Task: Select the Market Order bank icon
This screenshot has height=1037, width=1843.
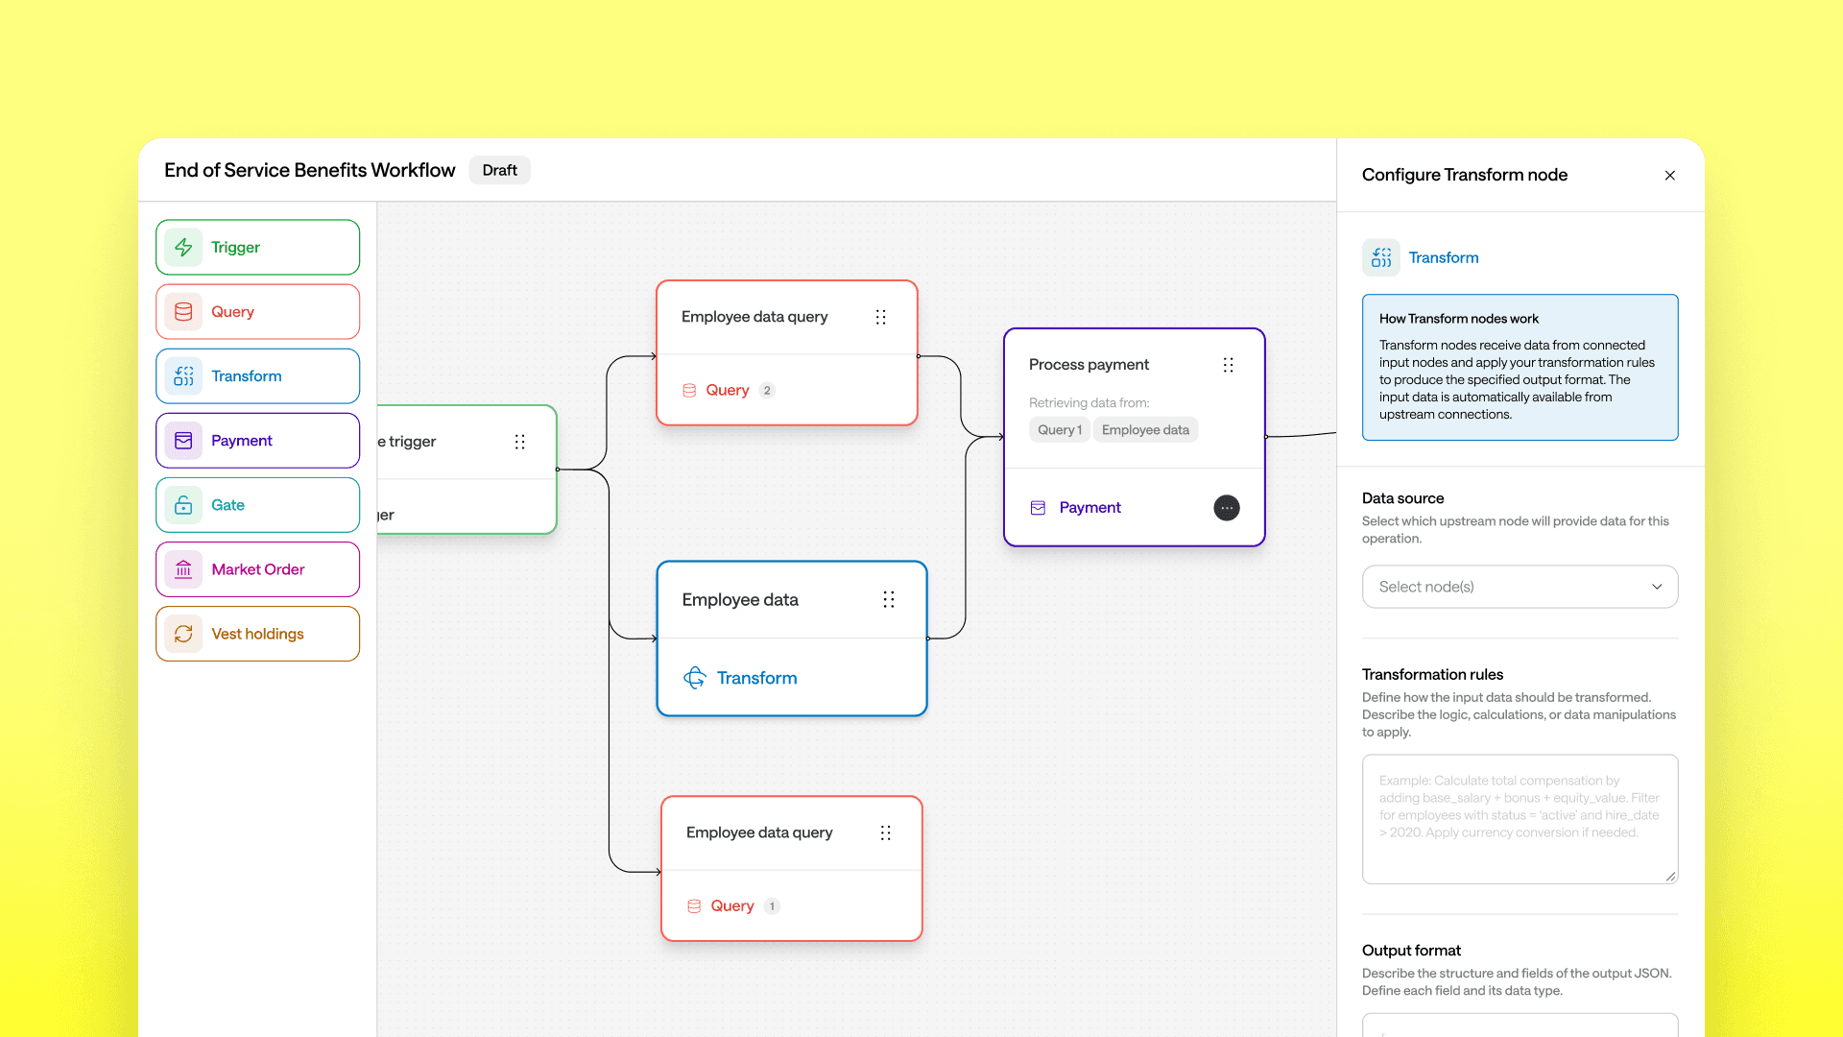Action: pyautogui.click(x=183, y=569)
